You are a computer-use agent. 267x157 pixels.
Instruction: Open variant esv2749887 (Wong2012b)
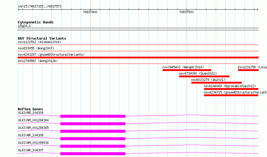coord(38,61)
